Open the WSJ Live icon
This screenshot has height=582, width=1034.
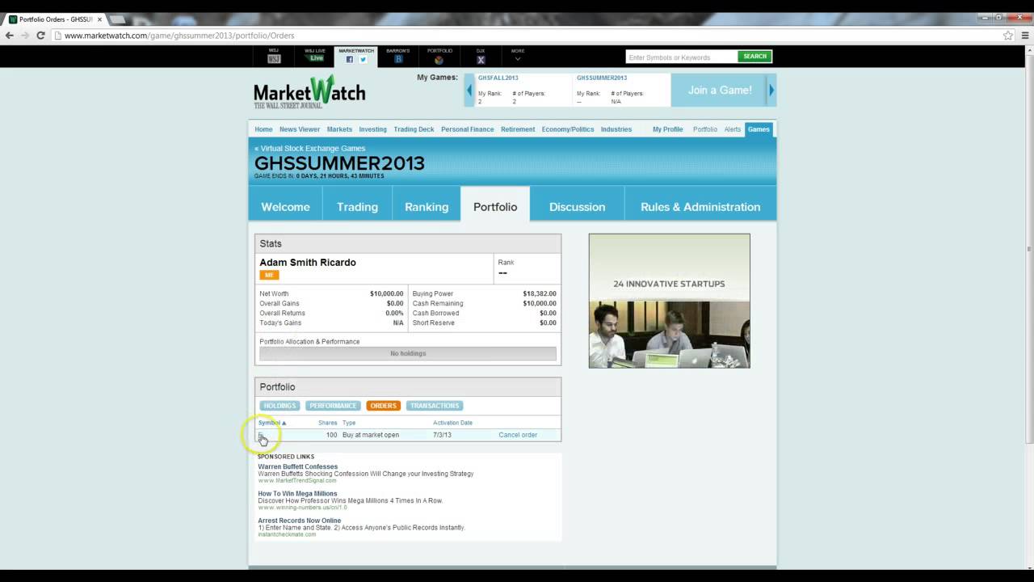(x=316, y=58)
